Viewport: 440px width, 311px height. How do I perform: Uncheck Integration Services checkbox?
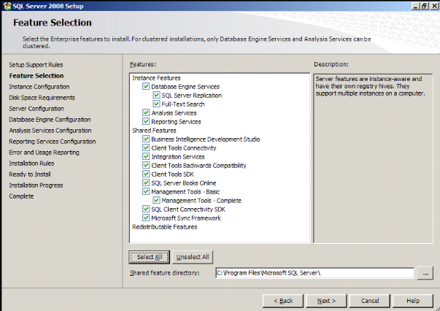pyautogui.click(x=146, y=156)
